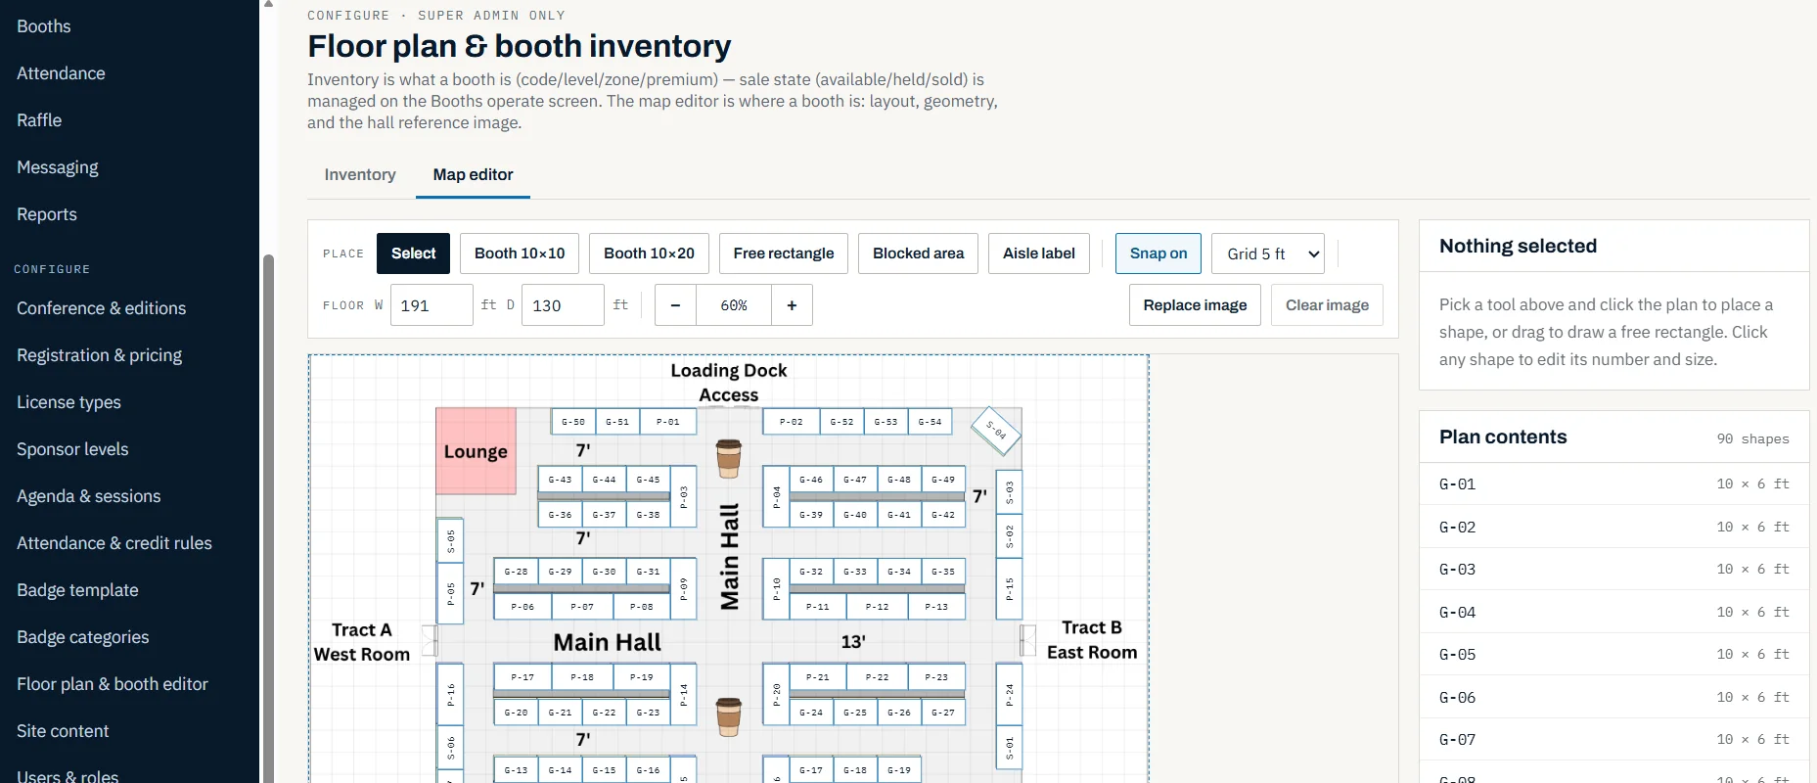Pick the Blocked area tool
The height and width of the screenshot is (783, 1817).
[x=918, y=253]
